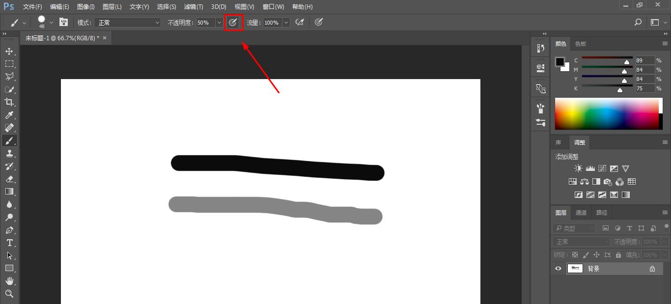
Task: Switch to the 通道 tab
Action: 581,213
